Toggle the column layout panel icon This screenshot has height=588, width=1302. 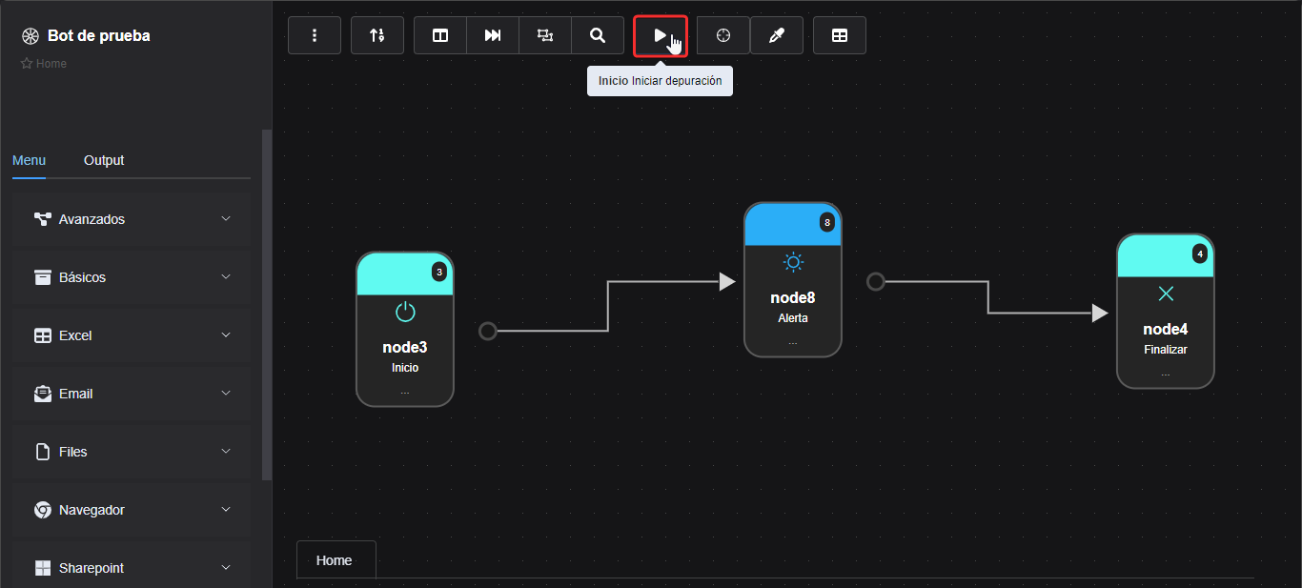(x=440, y=35)
